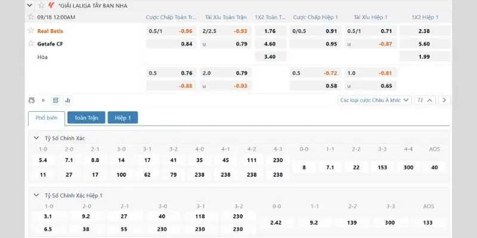The height and width of the screenshot is (238, 477).
Task: Open the Real Betis team name
Action: (x=50, y=31)
